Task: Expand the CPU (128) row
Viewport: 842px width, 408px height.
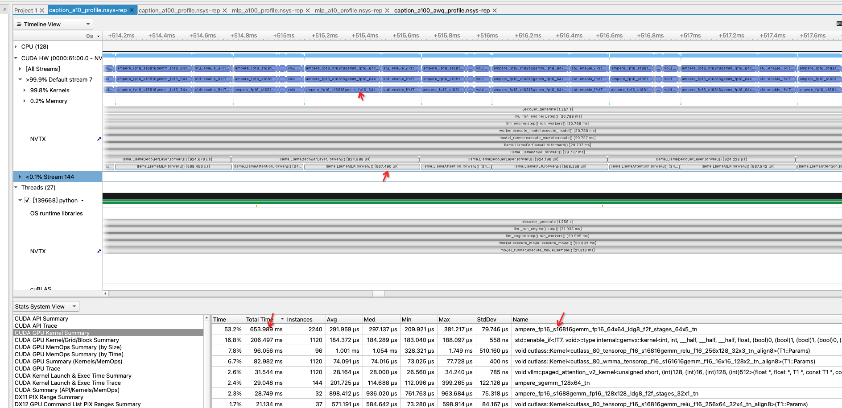Action: coord(16,46)
